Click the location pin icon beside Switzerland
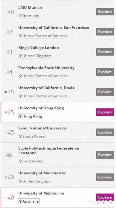This screenshot has width=116, height=208. point(20,161)
